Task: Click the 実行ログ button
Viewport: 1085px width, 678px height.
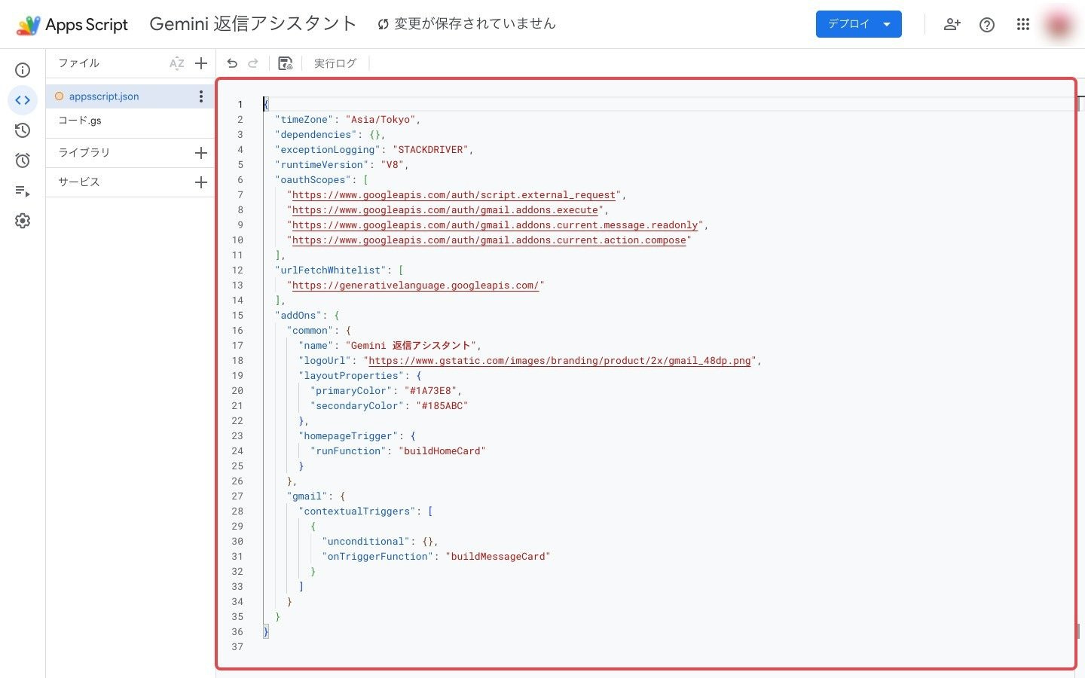Action: [335, 63]
